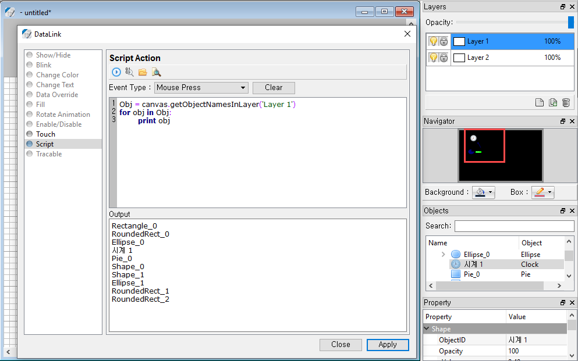Select the Pie_0 row in Objects
578x361 pixels.
coord(506,274)
